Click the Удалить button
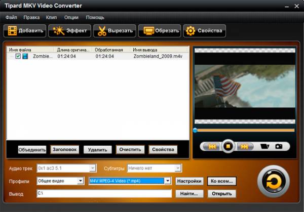The width and height of the screenshot is (304, 212). [x=97, y=150]
